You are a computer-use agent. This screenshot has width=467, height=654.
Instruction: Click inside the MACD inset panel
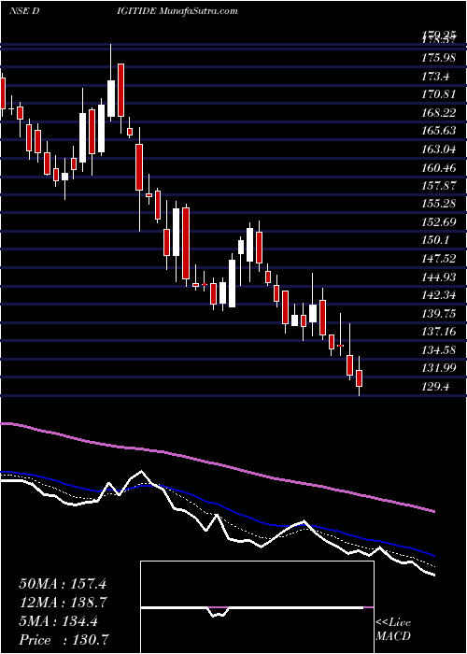pyautogui.click(x=257, y=607)
